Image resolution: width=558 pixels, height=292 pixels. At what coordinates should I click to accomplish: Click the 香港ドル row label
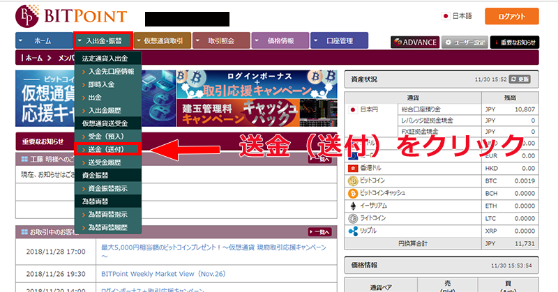tap(370, 168)
